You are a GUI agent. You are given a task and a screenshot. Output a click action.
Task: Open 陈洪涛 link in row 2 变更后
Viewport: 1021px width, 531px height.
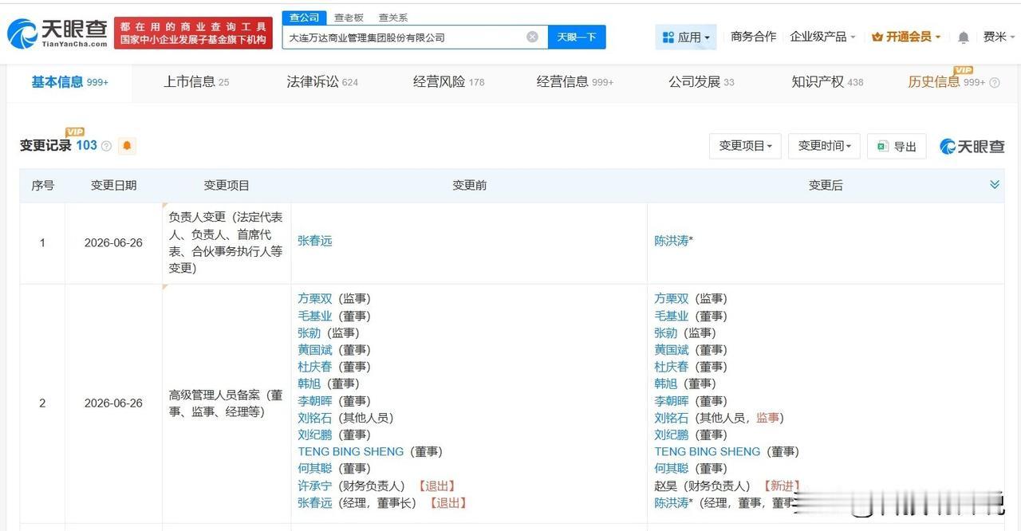click(x=671, y=503)
